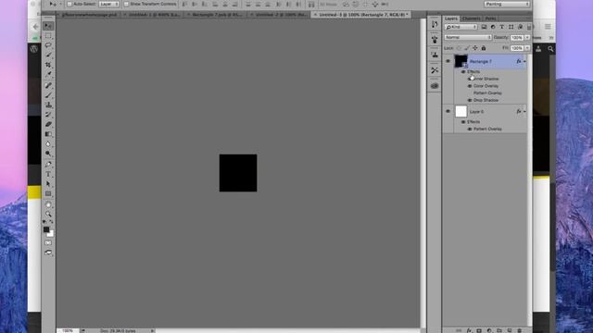Open the Auto-Select Layer dropdown

point(109,4)
